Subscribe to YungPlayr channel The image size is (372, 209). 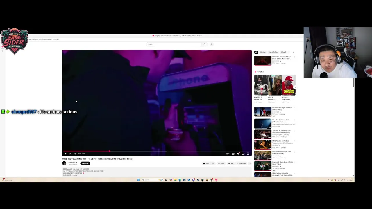pos(85,163)
